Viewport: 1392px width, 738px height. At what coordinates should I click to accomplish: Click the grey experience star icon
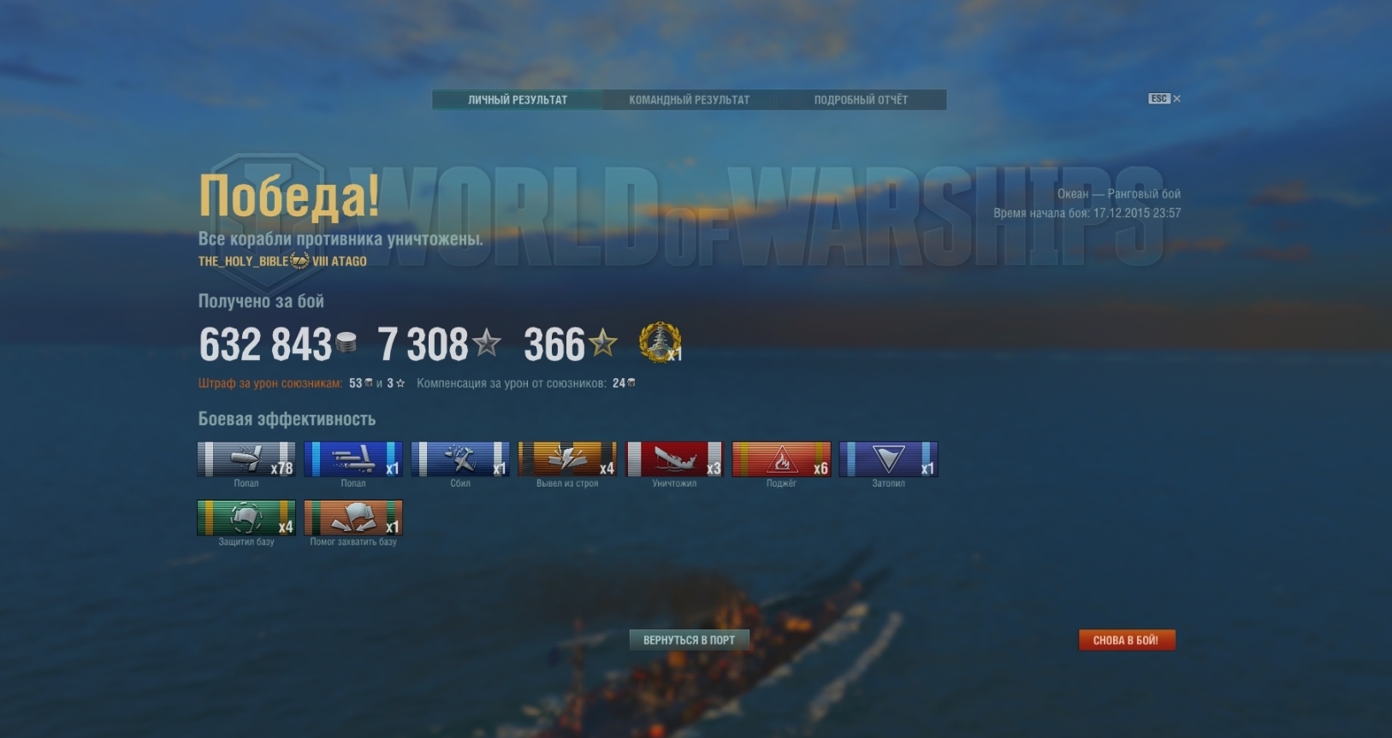click(x=487, y=343)
